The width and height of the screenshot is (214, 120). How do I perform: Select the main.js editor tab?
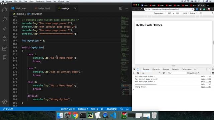[66, 8]
